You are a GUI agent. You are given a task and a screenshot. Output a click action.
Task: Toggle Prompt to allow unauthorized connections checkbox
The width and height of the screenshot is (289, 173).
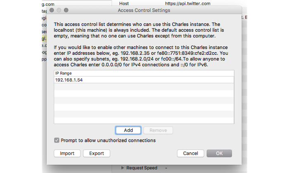point(57,140)
